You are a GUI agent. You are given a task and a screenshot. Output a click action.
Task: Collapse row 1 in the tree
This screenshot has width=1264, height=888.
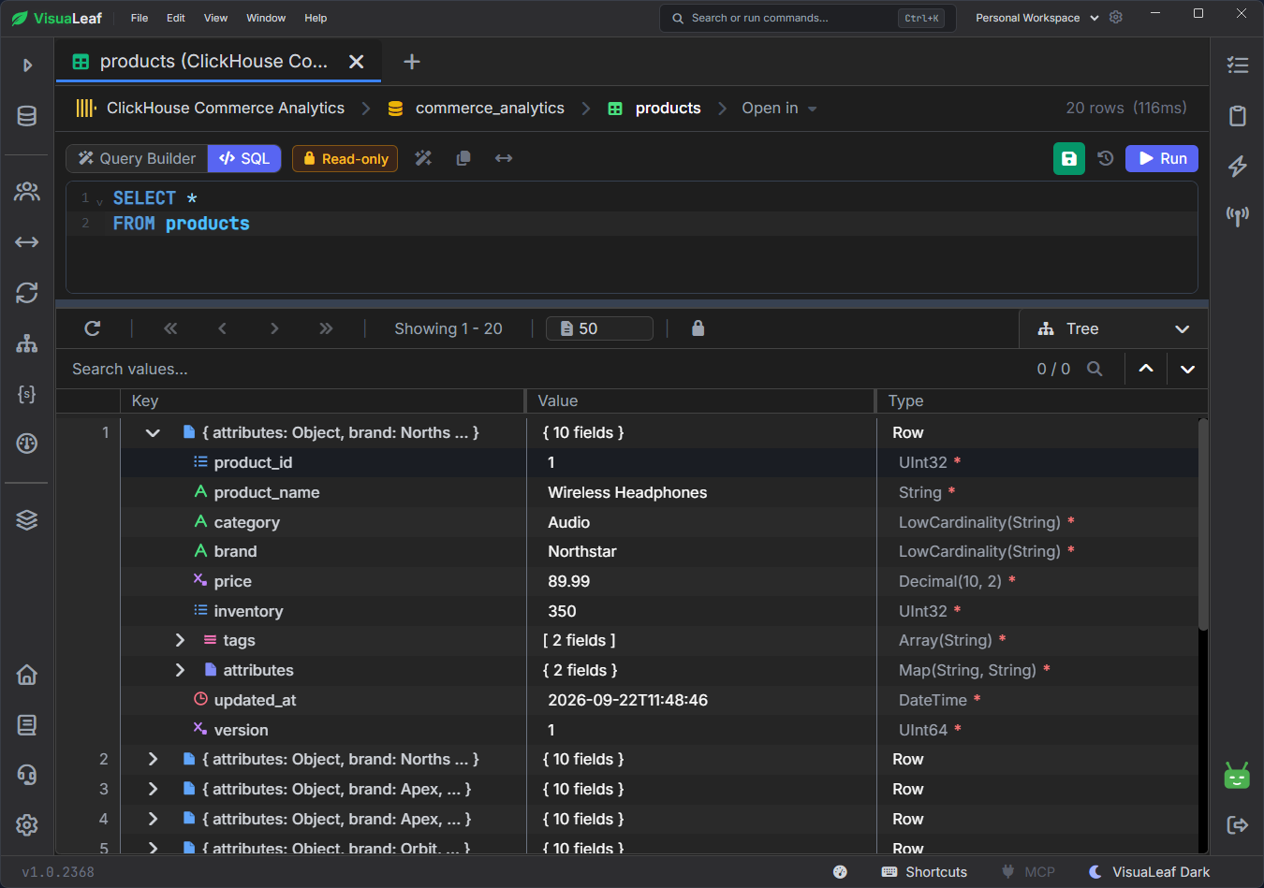(153, 432)
